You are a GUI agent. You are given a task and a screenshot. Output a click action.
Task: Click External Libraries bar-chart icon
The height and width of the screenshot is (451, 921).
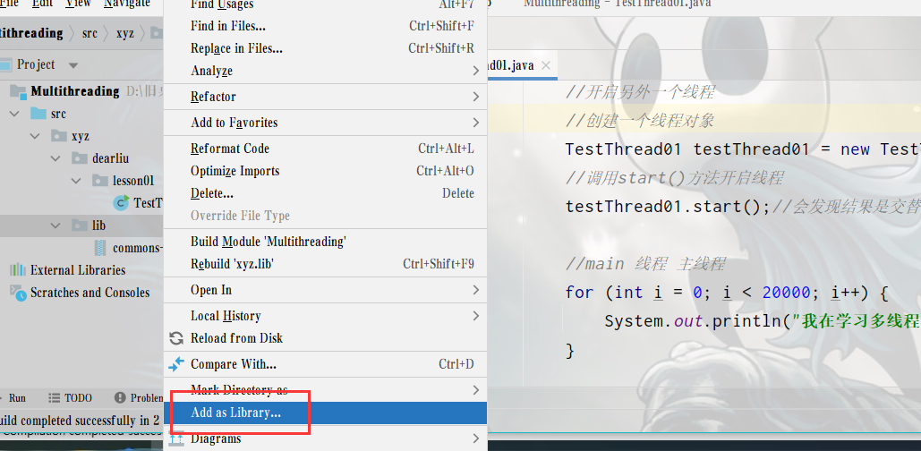pos(18,270)
